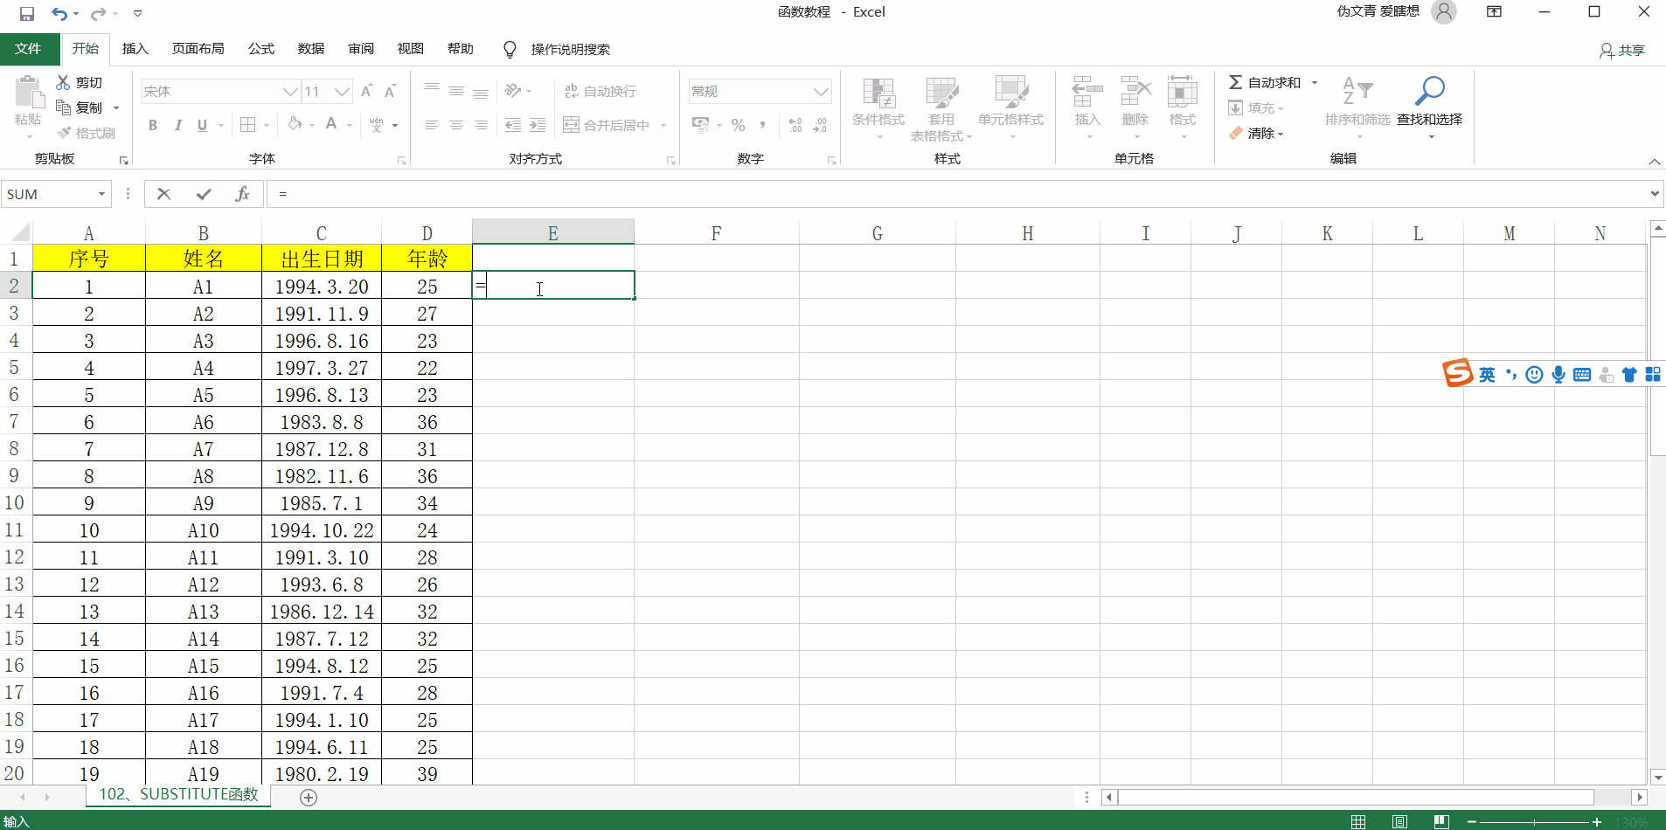Select the 102、SUBSTITUTE函数 sheet tab
The image size is (1666, 830).
pos(178,795)
